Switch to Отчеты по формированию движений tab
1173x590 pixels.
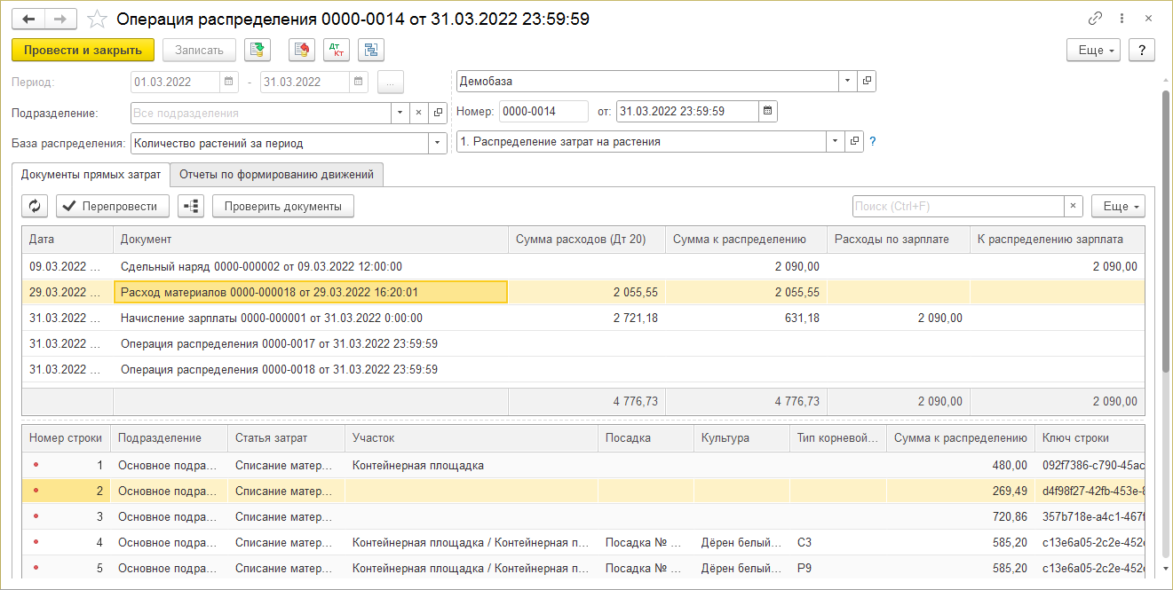point(276,175)
